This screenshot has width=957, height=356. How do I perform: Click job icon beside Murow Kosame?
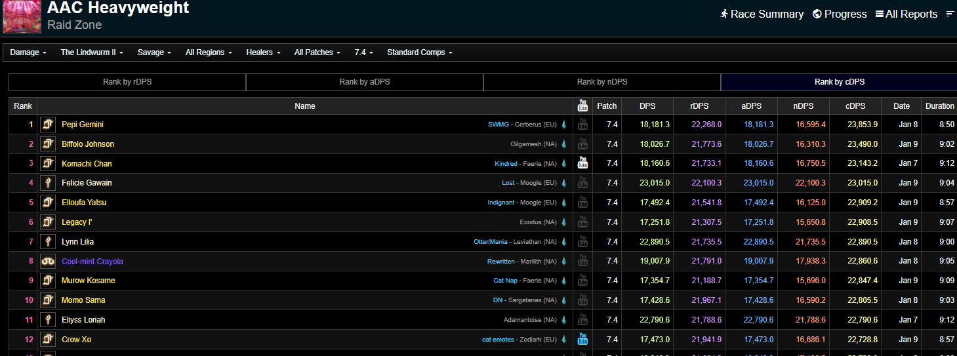[48, 281]
